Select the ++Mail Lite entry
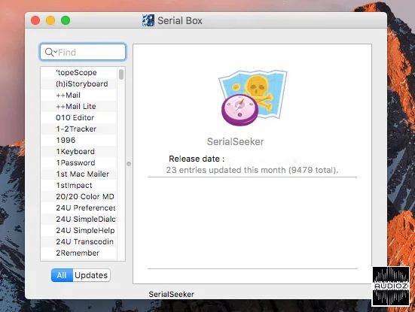The height and width of the screenshot is (312, 415). point(79,106)
